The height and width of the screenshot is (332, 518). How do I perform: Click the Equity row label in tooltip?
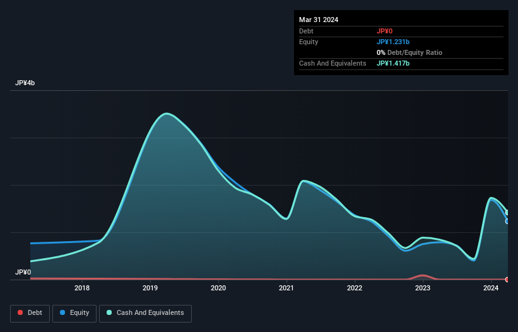[309, 42]
